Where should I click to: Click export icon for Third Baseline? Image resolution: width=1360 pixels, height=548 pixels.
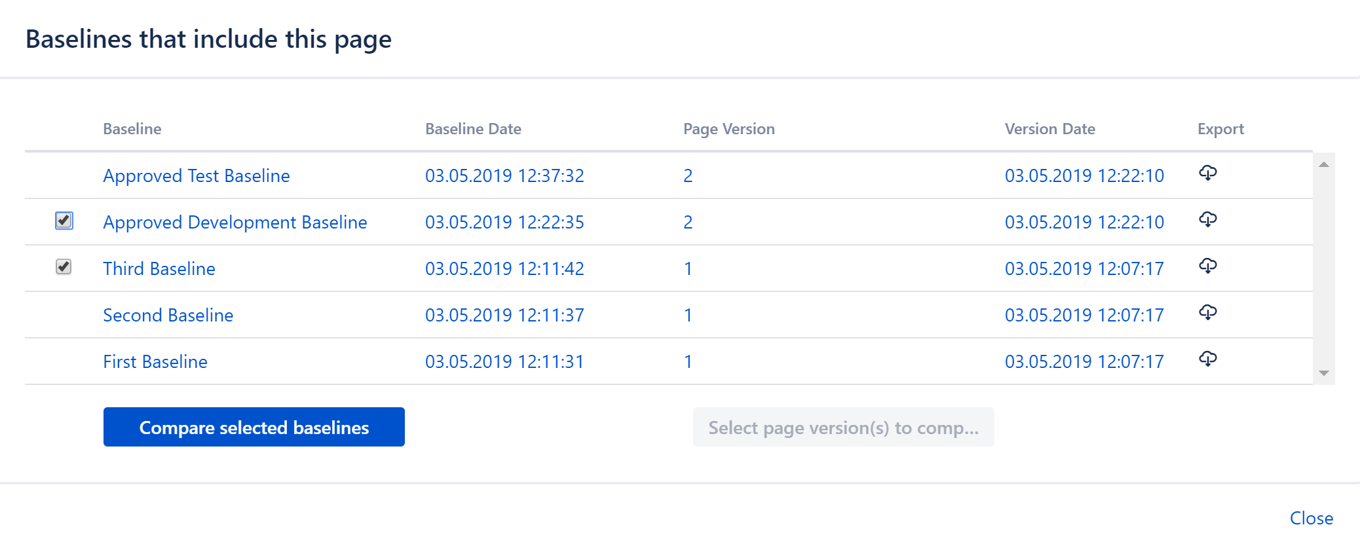(1207, 266)
